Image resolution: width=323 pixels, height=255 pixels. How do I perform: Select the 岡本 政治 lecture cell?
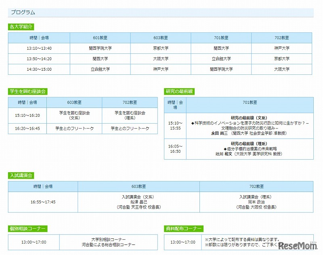[x=256, y=202]
